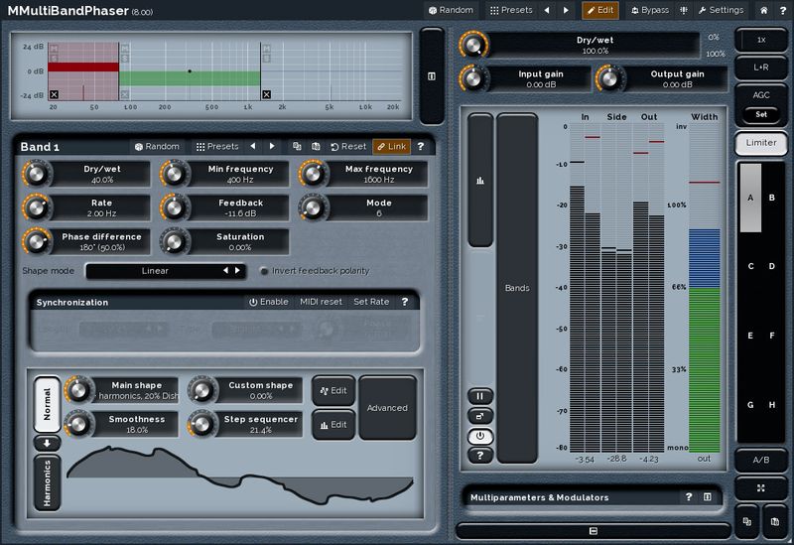Solo the first band with S button
Screen dimensions: 794x545
click(x=54, y=59)
